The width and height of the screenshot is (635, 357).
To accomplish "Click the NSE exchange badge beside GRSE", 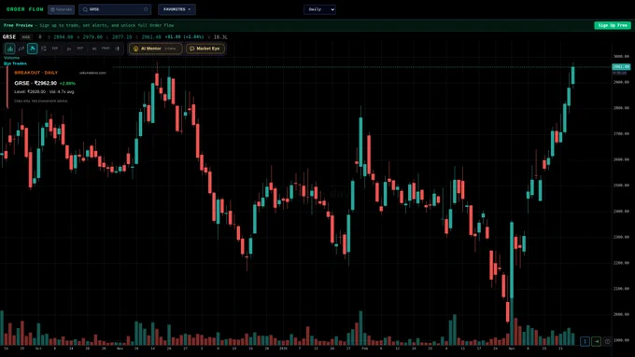I will click(x=26, y=36).
